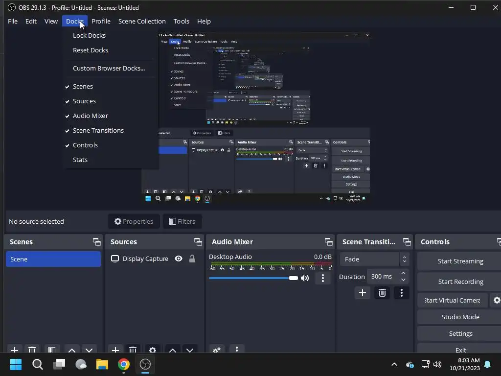
Task: Open Settings from Controls dock
Action: pyautogui.click(x=460, y=333)
